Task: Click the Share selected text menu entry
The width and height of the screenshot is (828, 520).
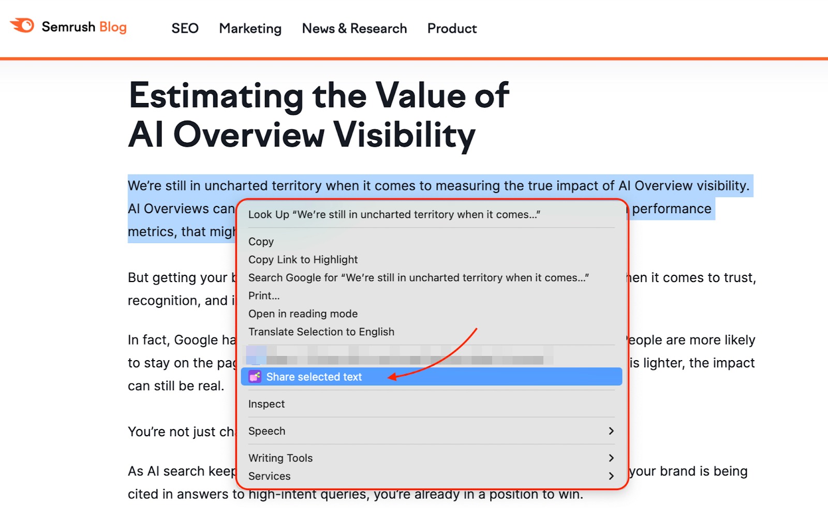Action: point(314,377)
